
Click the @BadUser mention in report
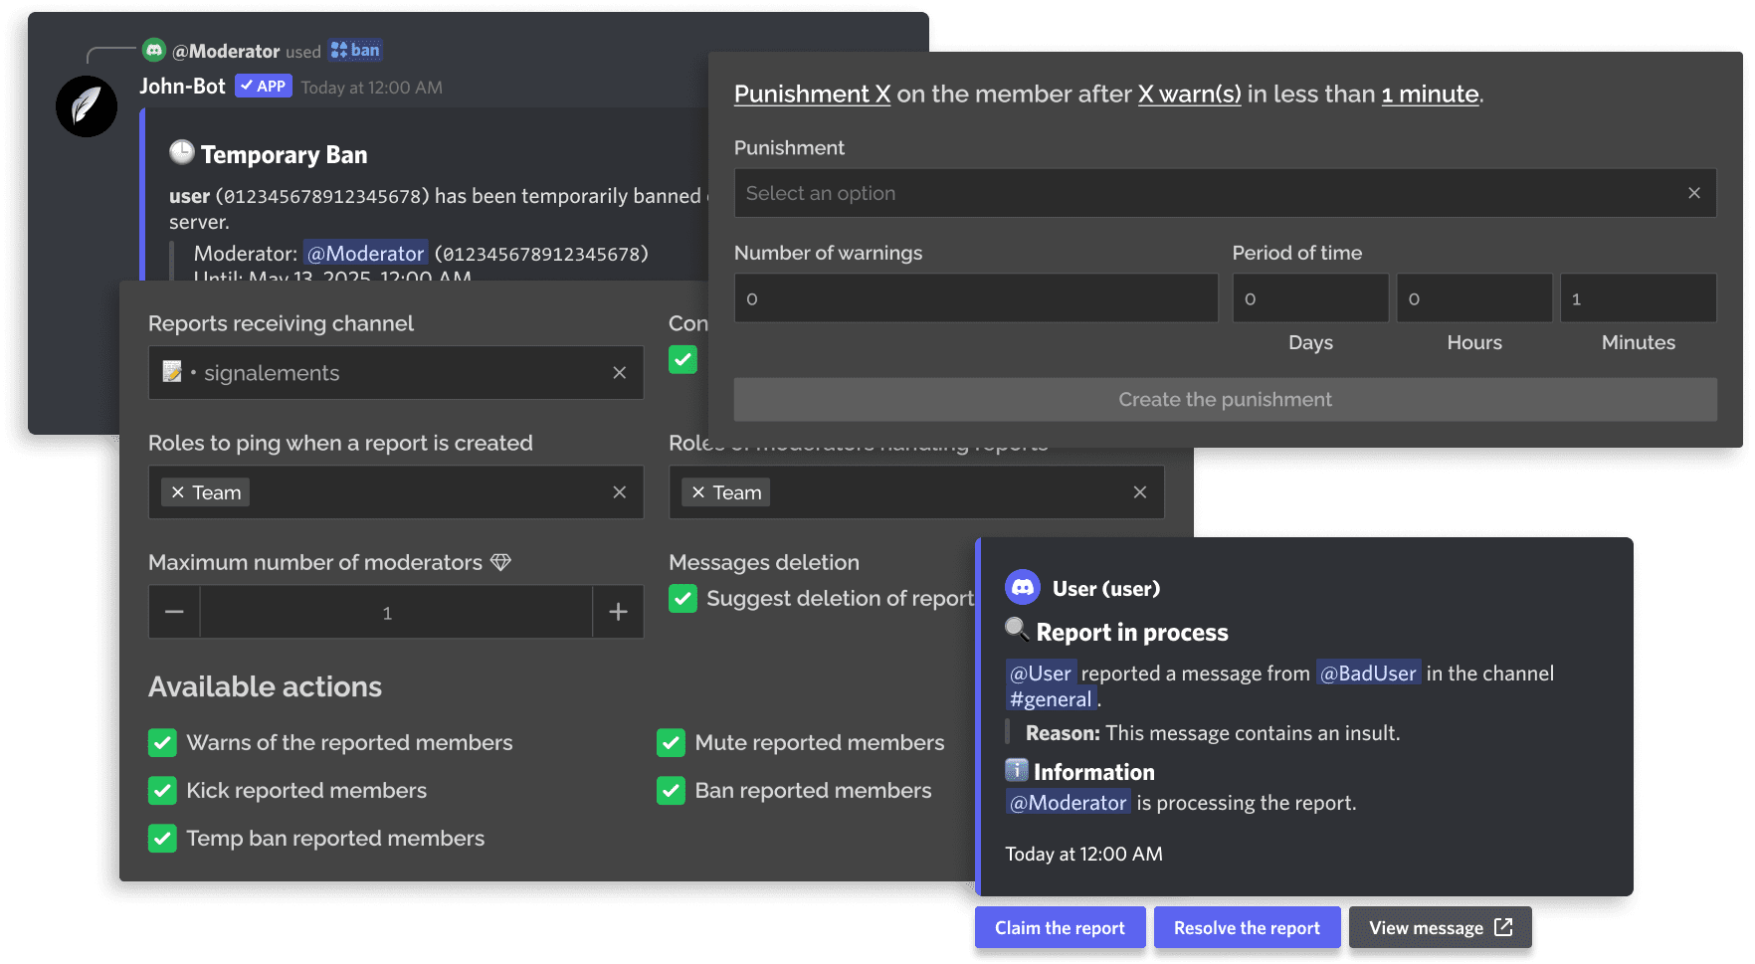click(1368, 674)
